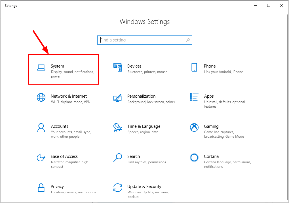Open the Accounts person icon

coord(41,127)
